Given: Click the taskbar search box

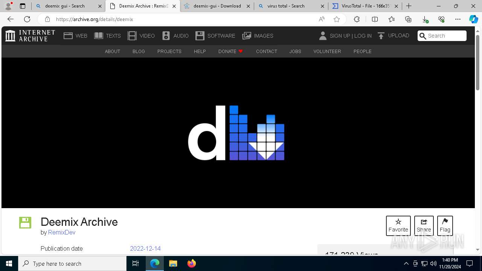Looking at the screenshot, I should 72,263.
